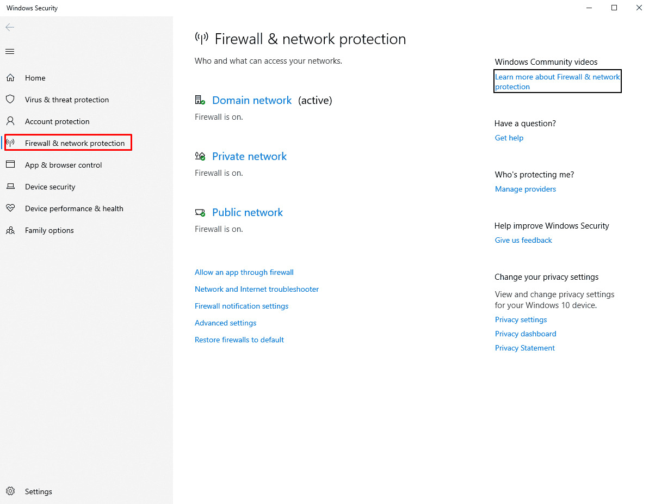Viewport: 649px width, 504px height.
Task: Go to Home in sidebar
Action: coord(35,78)
